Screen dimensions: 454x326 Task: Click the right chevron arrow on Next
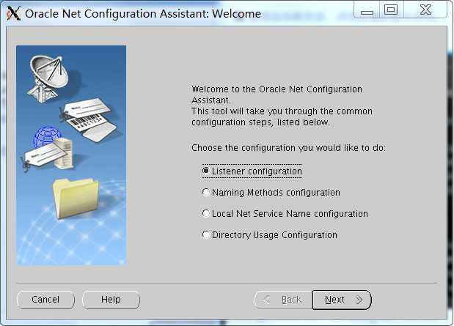coord(359,300)
